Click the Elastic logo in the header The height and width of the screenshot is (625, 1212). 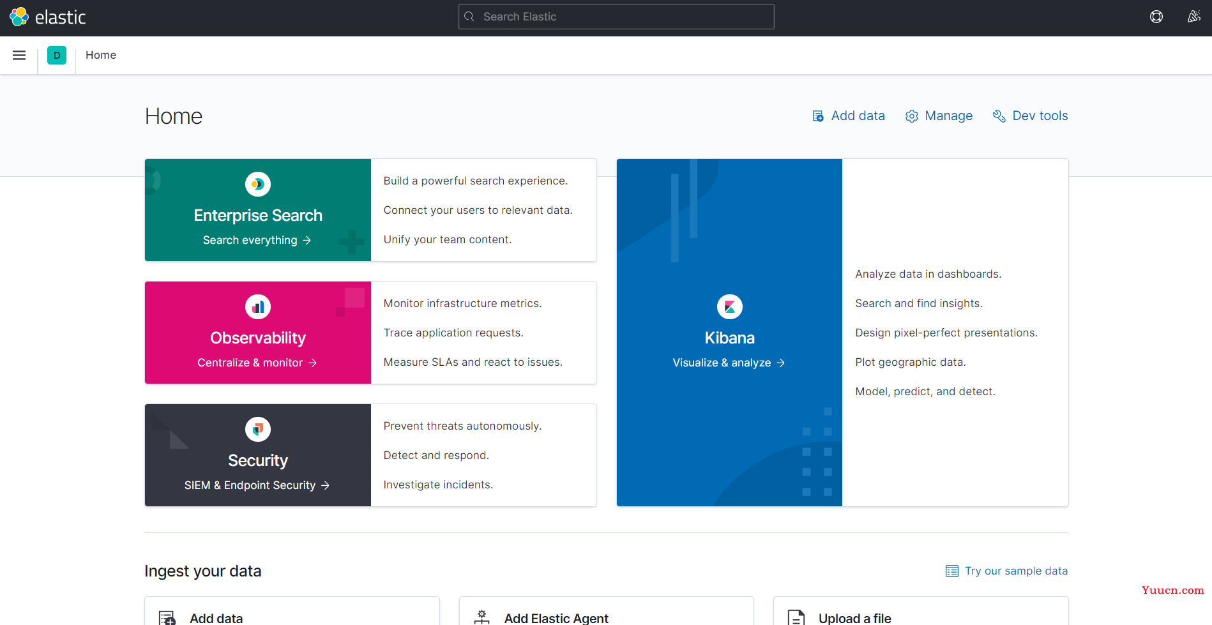tap(48, 17)
